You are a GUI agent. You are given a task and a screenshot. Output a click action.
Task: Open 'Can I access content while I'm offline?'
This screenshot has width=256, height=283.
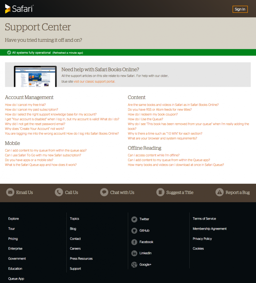[154, 155]
